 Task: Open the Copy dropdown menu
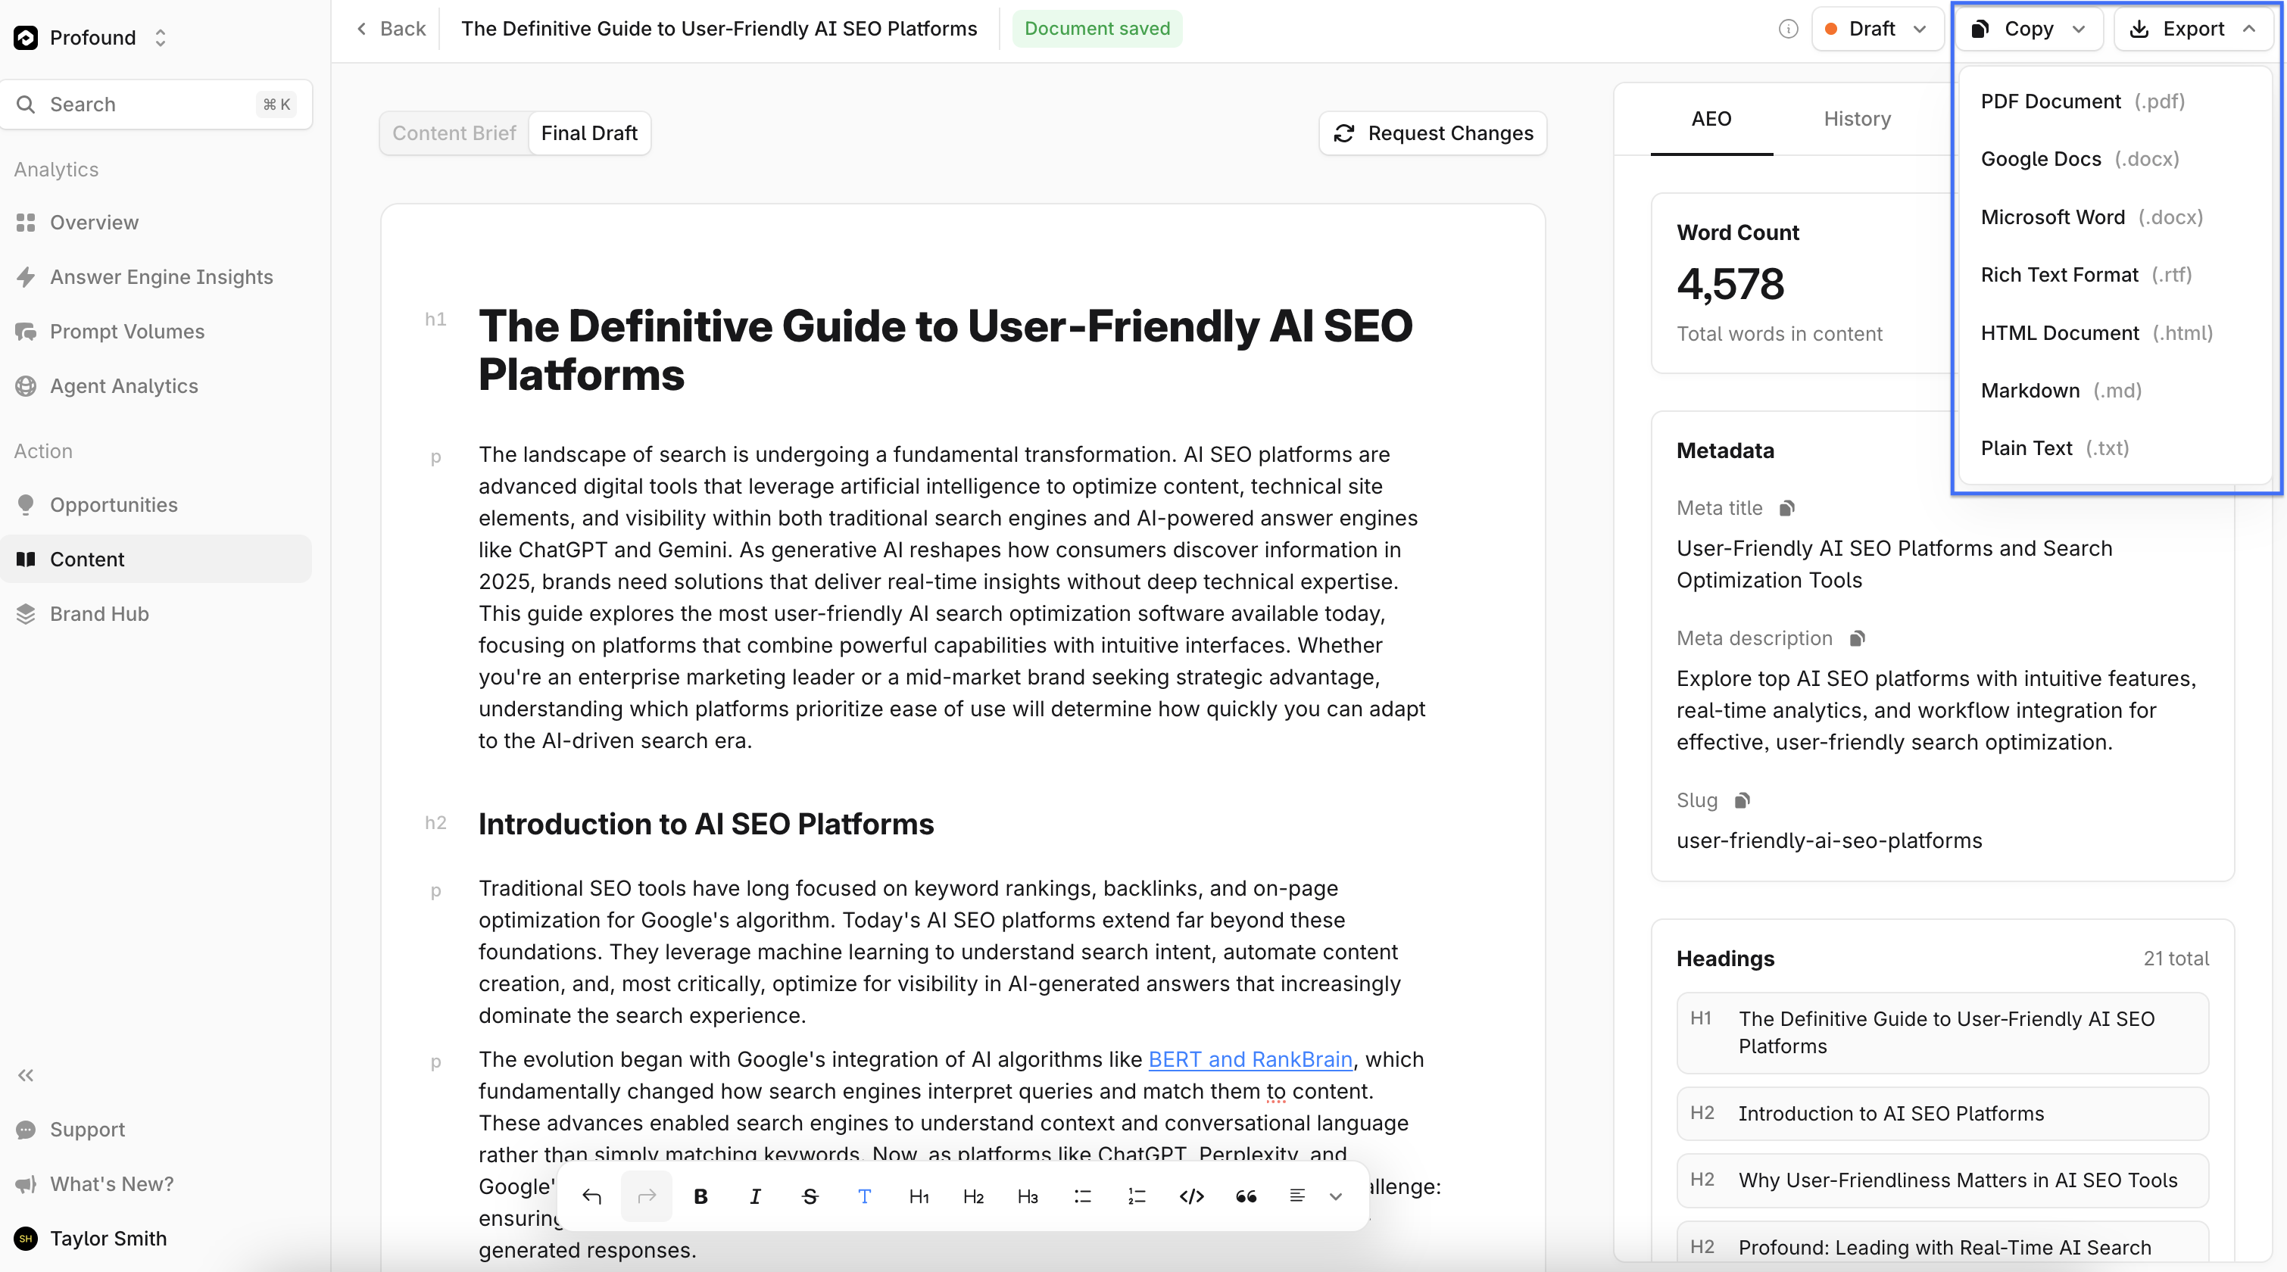[2028, 29]
